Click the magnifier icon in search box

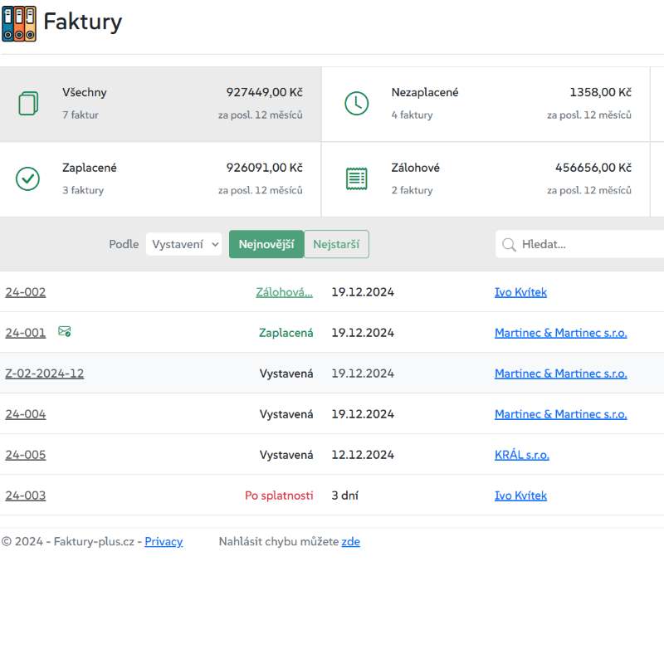[509, 245]
